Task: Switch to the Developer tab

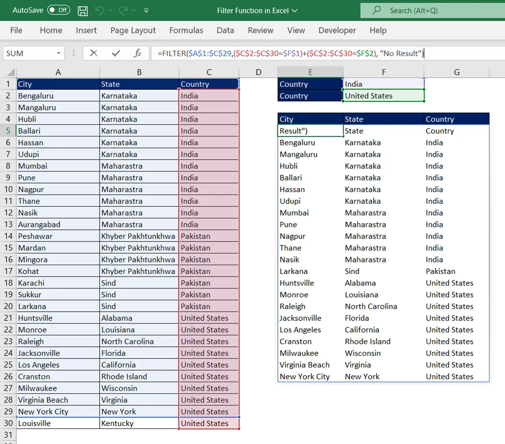Action: point(337,30)
